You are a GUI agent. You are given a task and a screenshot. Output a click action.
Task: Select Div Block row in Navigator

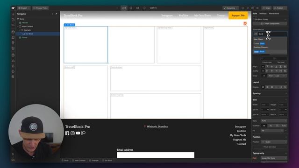coord(38,34)
